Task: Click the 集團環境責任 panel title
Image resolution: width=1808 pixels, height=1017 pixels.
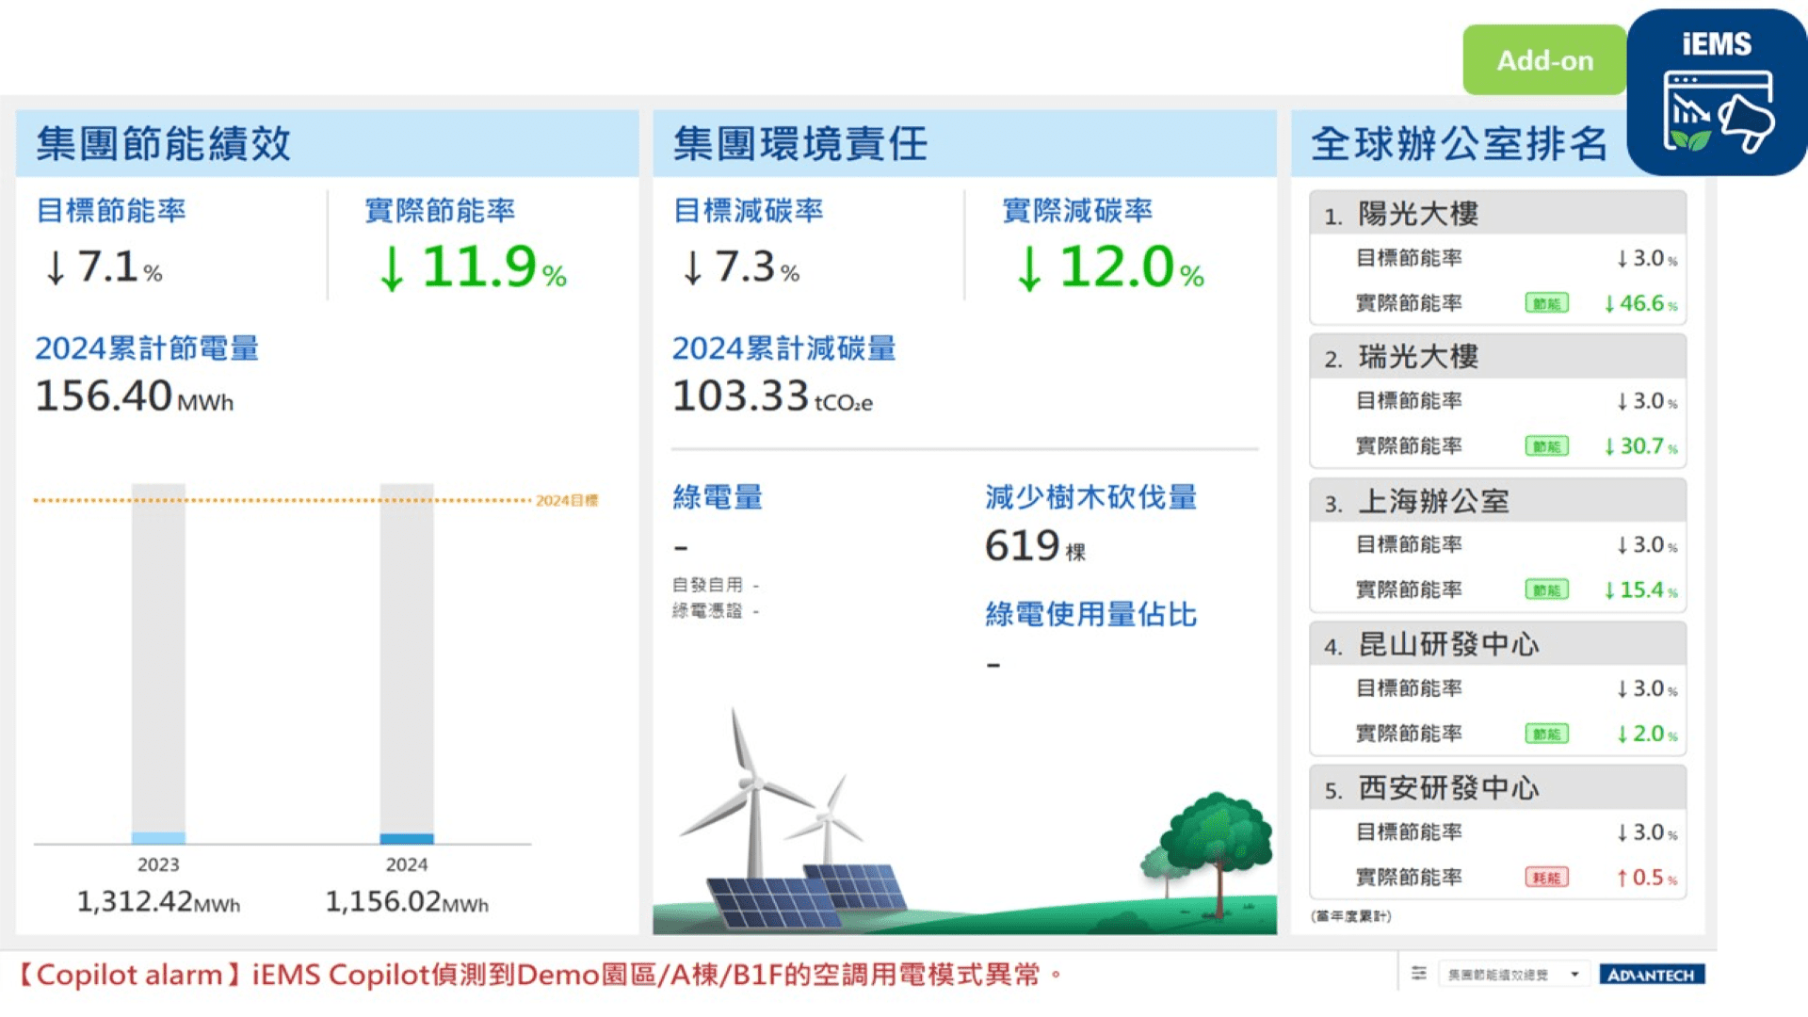Action: (x=800, y=144)
